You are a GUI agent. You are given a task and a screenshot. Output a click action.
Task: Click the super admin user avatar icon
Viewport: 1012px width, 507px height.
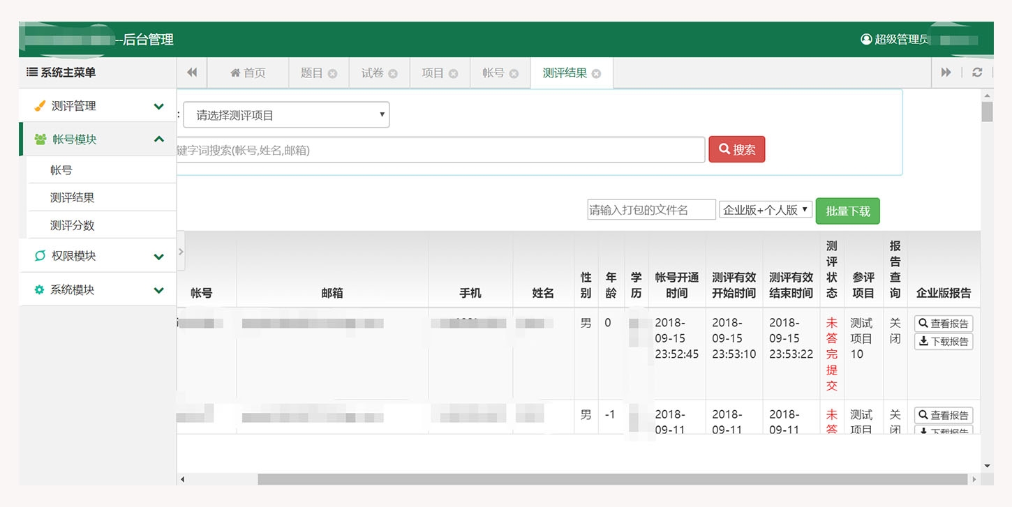pyautogui.click(x=866, y=39)
